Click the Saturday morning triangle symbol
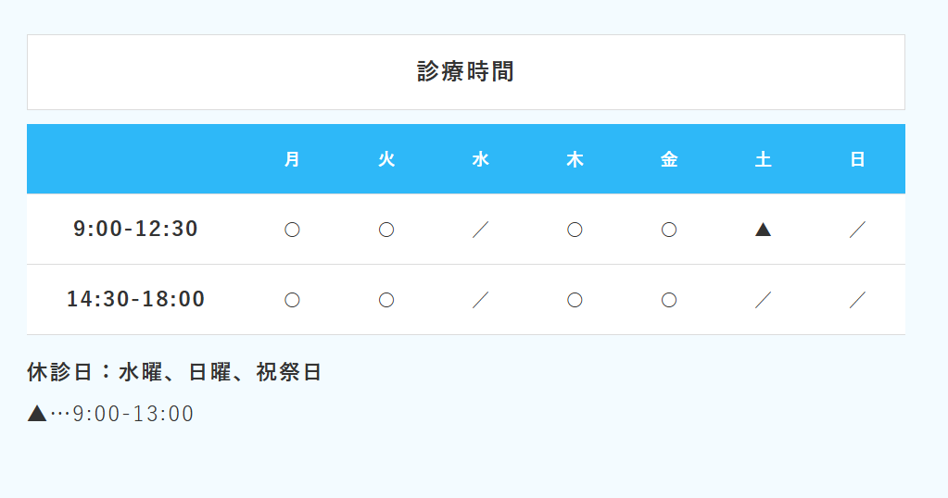The image size is (948, 498). pos(763,230)
